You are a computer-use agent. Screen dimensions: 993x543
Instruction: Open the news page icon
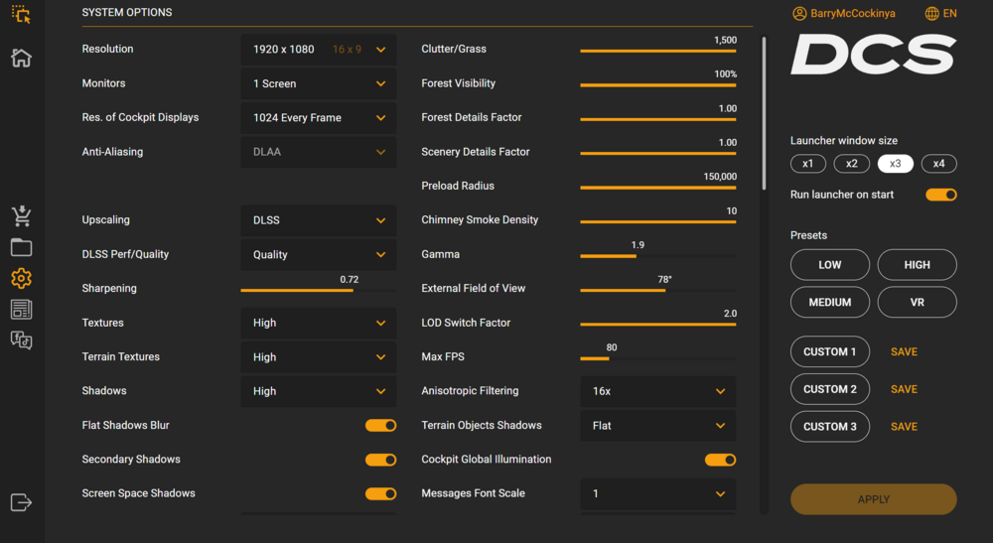[x=21, y=310]
